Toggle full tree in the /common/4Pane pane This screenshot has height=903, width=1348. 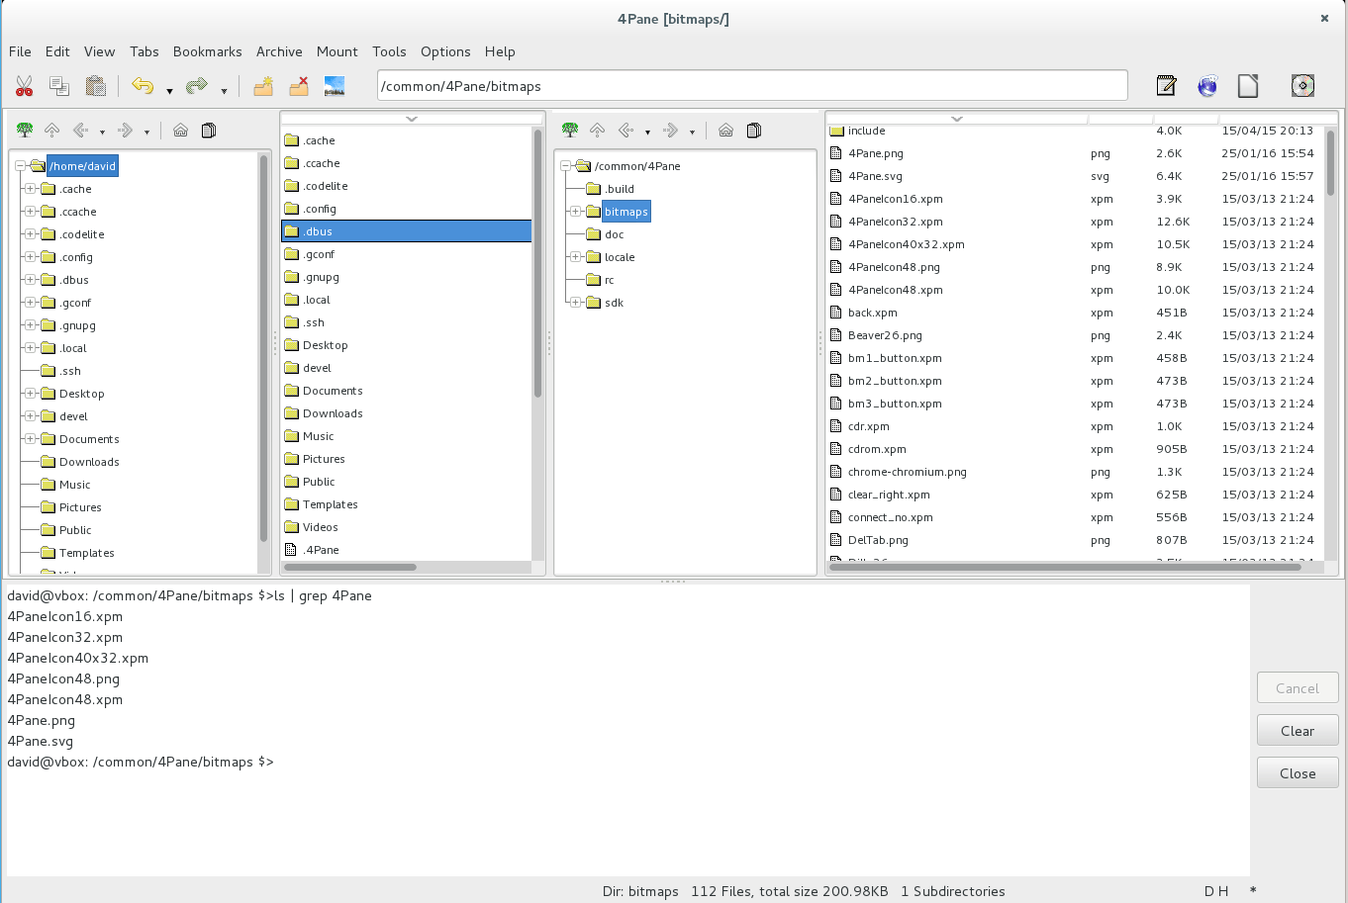tap(569, 130)
